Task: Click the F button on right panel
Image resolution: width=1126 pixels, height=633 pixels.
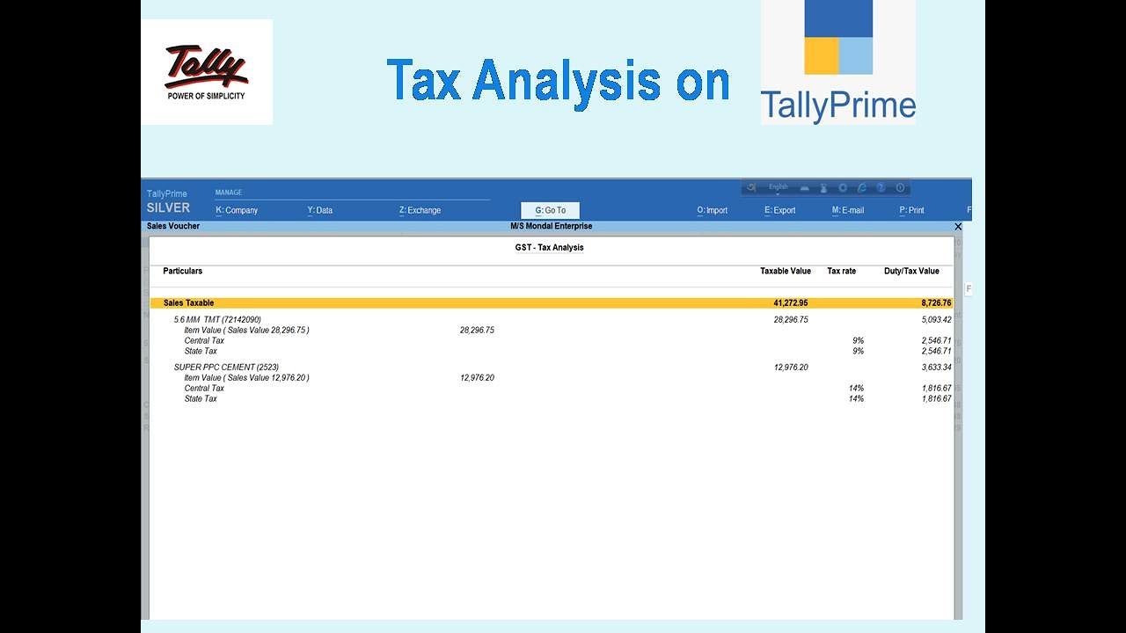Action: [969, 288]
